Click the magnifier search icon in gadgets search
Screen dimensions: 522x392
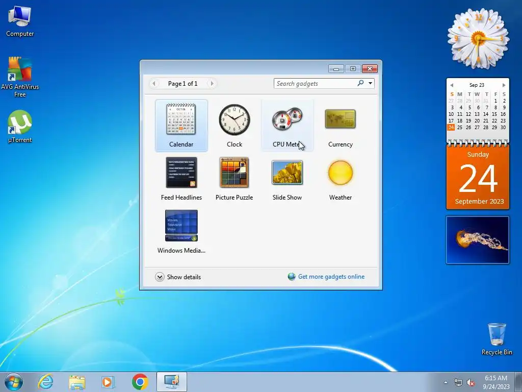(360, 83)
